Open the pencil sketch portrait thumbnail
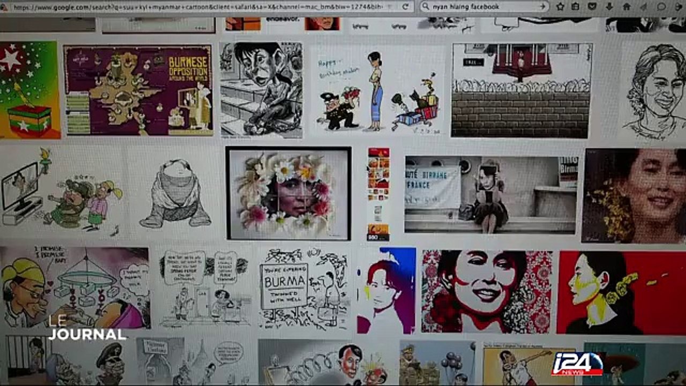Image resolution: width=686 pixels, height=386 pixels. (x=655, y=91)
